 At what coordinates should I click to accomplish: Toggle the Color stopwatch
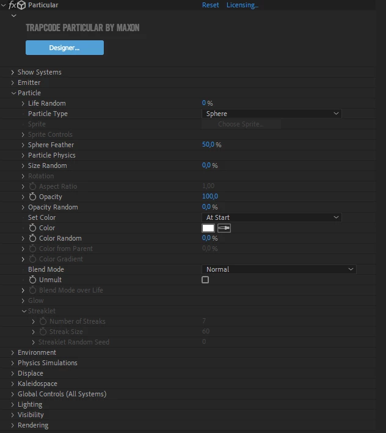point(32,228)
